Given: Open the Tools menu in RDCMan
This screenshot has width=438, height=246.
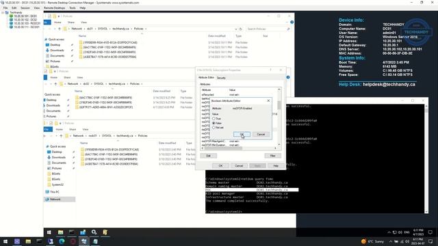Looking at the screenshot, I should click(x=73, y=8).
